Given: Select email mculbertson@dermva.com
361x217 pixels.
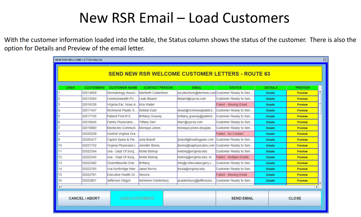Looking at the screenshot, I should pos(197,93).
